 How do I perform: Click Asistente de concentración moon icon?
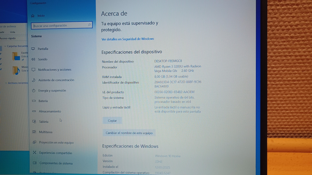click(x=33, y=80)
